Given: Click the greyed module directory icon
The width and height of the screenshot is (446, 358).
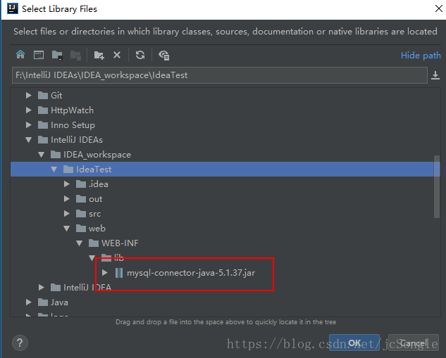Looking at the screenshot, I should coord(75,55).
